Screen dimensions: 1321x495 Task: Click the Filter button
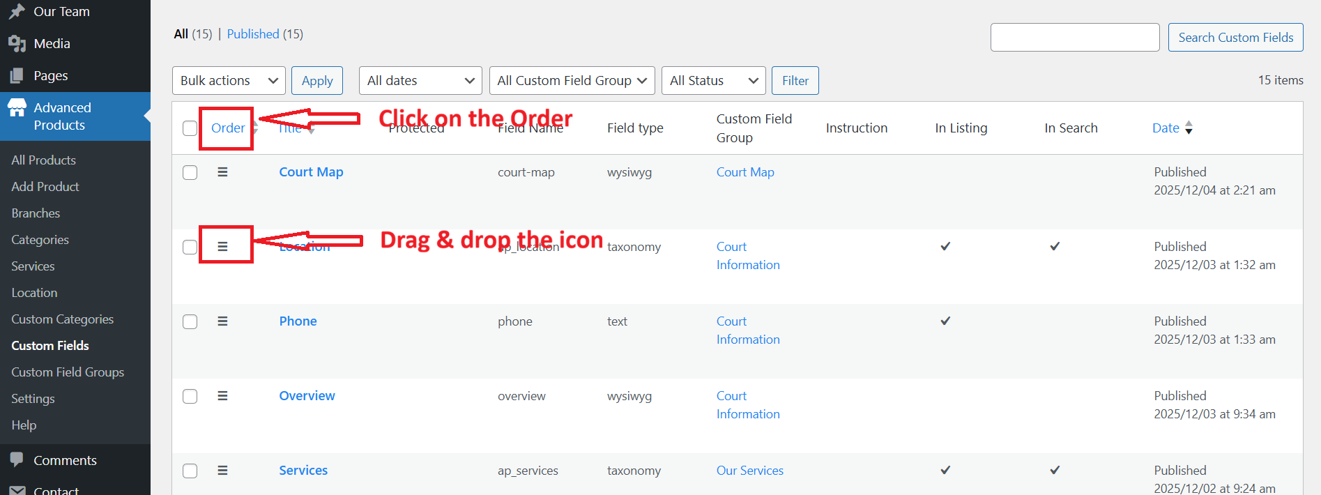pos(795,80)
